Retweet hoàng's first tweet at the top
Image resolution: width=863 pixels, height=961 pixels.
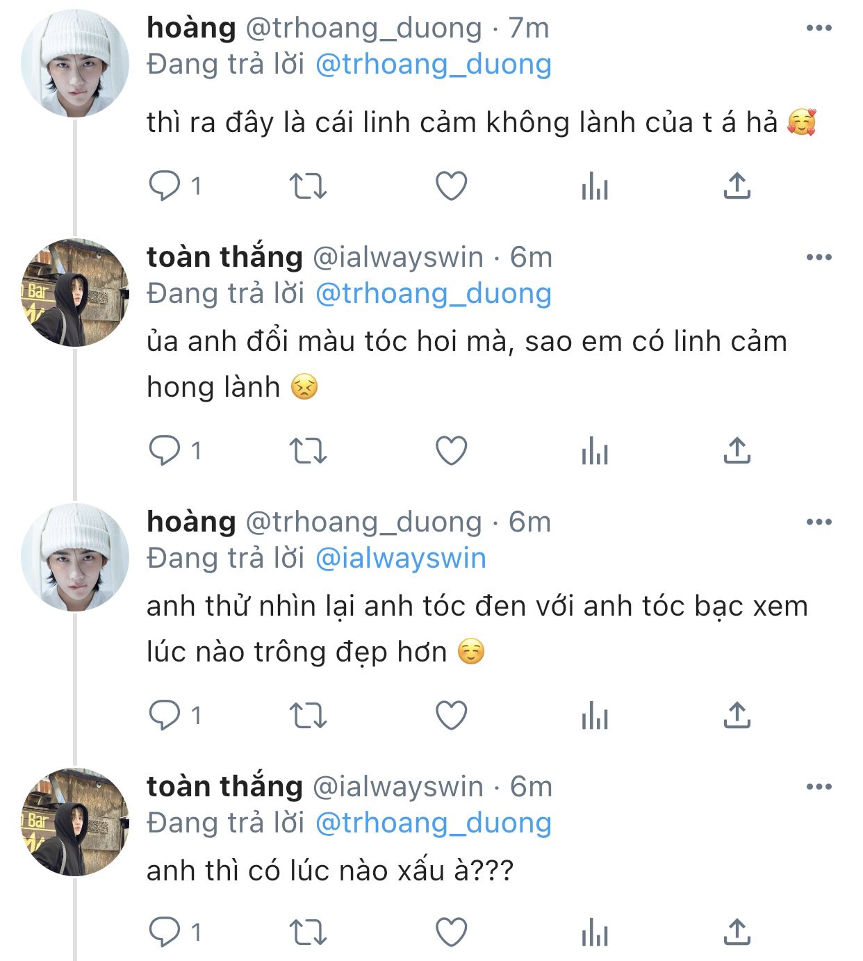pos(307,186)
